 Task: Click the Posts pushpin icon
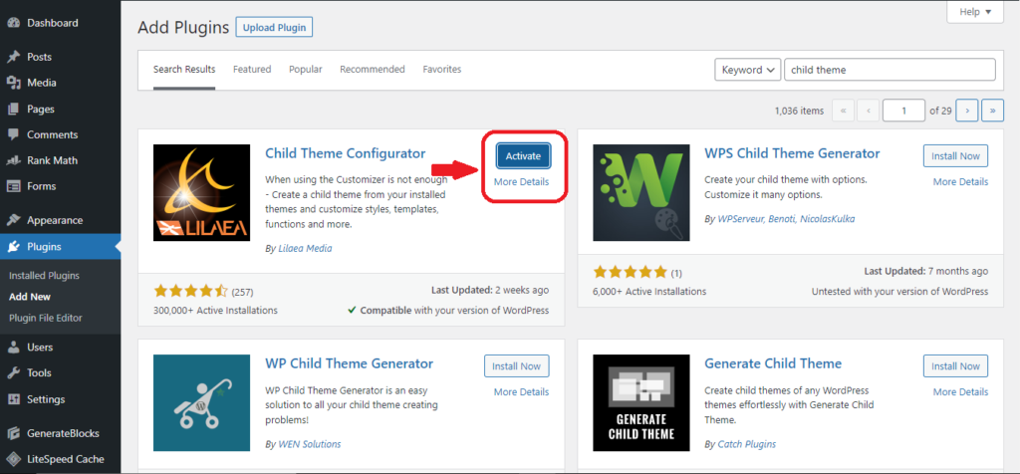[x=12, y=57]
